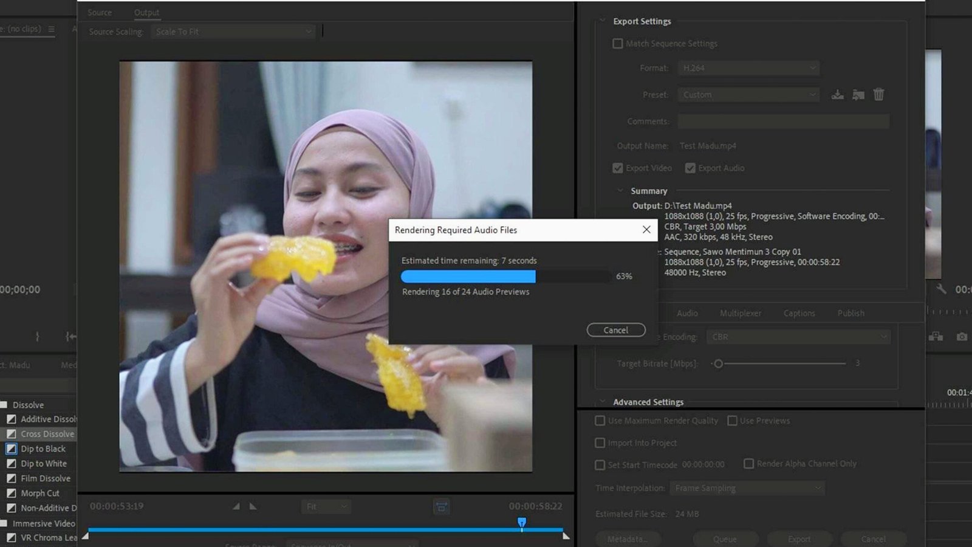
Task: Click the import preset icon
Action: (858, 95)
